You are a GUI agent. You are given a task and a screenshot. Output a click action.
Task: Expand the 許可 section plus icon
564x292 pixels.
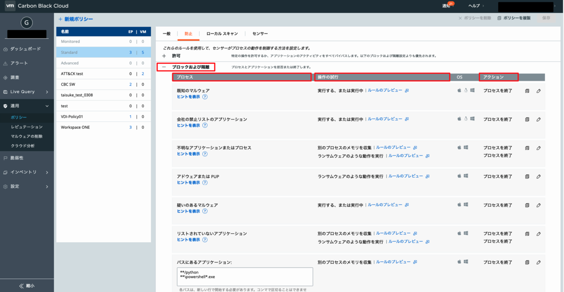click(x=164, y=55)
